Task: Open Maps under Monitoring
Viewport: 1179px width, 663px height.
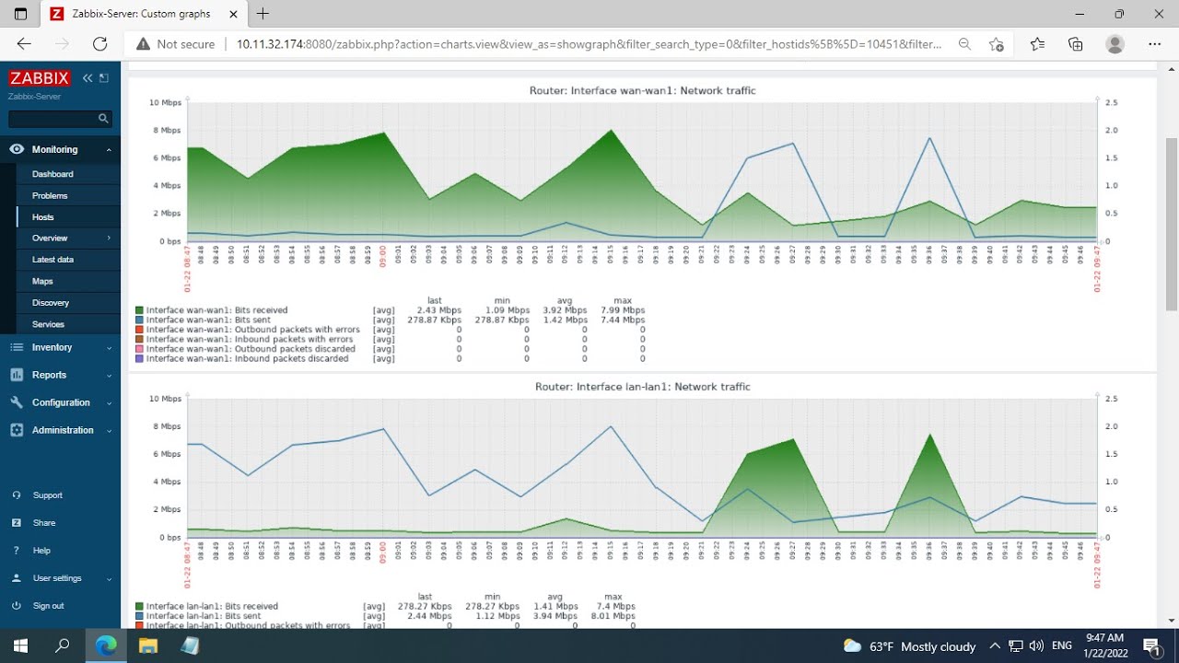Action: coord(42,281)
